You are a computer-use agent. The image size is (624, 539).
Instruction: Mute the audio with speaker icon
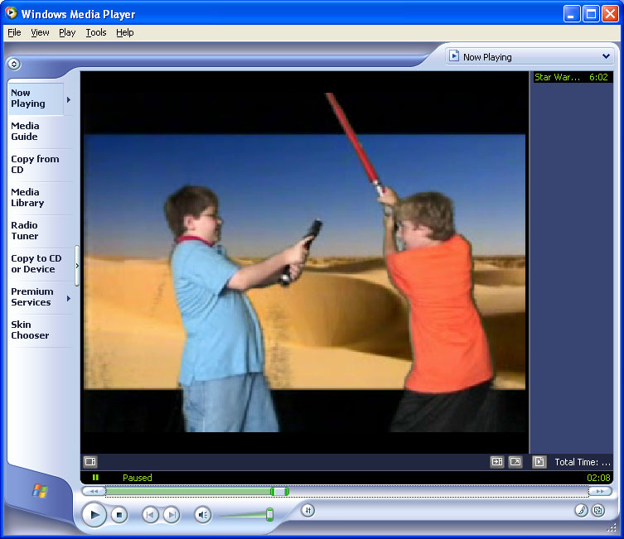[x=203, y=515]
